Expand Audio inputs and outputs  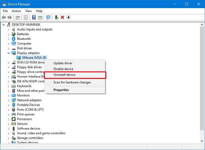pyautogui.click(x=9, y=30)
